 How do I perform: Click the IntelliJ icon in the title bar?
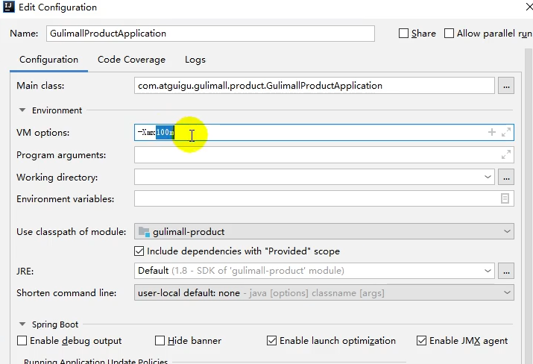(8, 7)
